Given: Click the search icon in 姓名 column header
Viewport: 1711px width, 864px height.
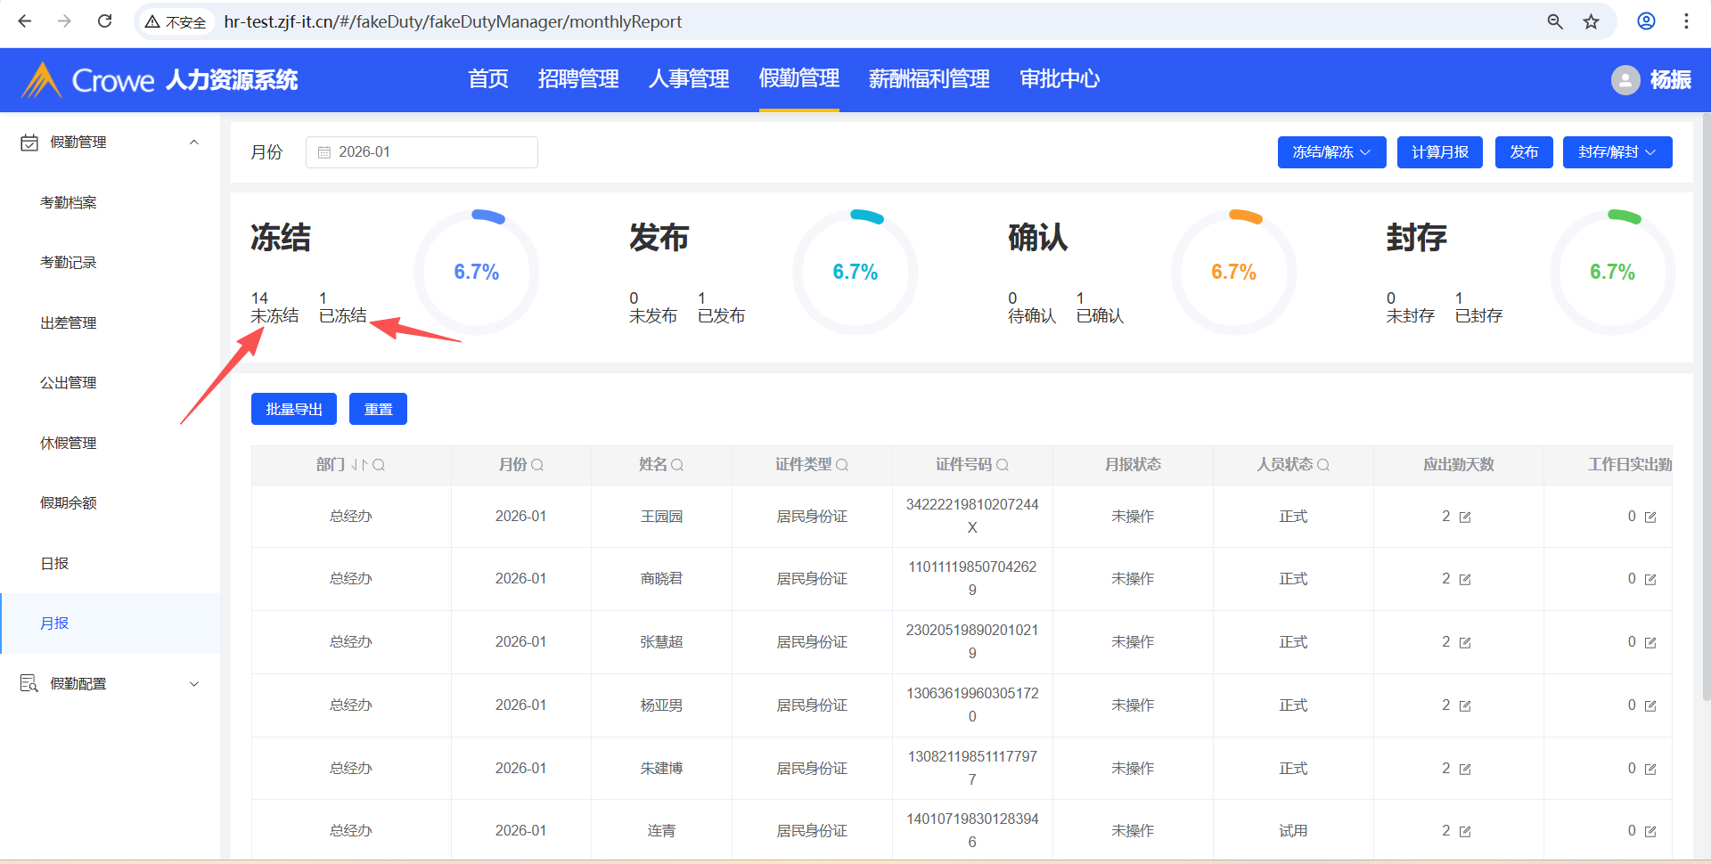Looking at the screenshot, I should 677,465.
